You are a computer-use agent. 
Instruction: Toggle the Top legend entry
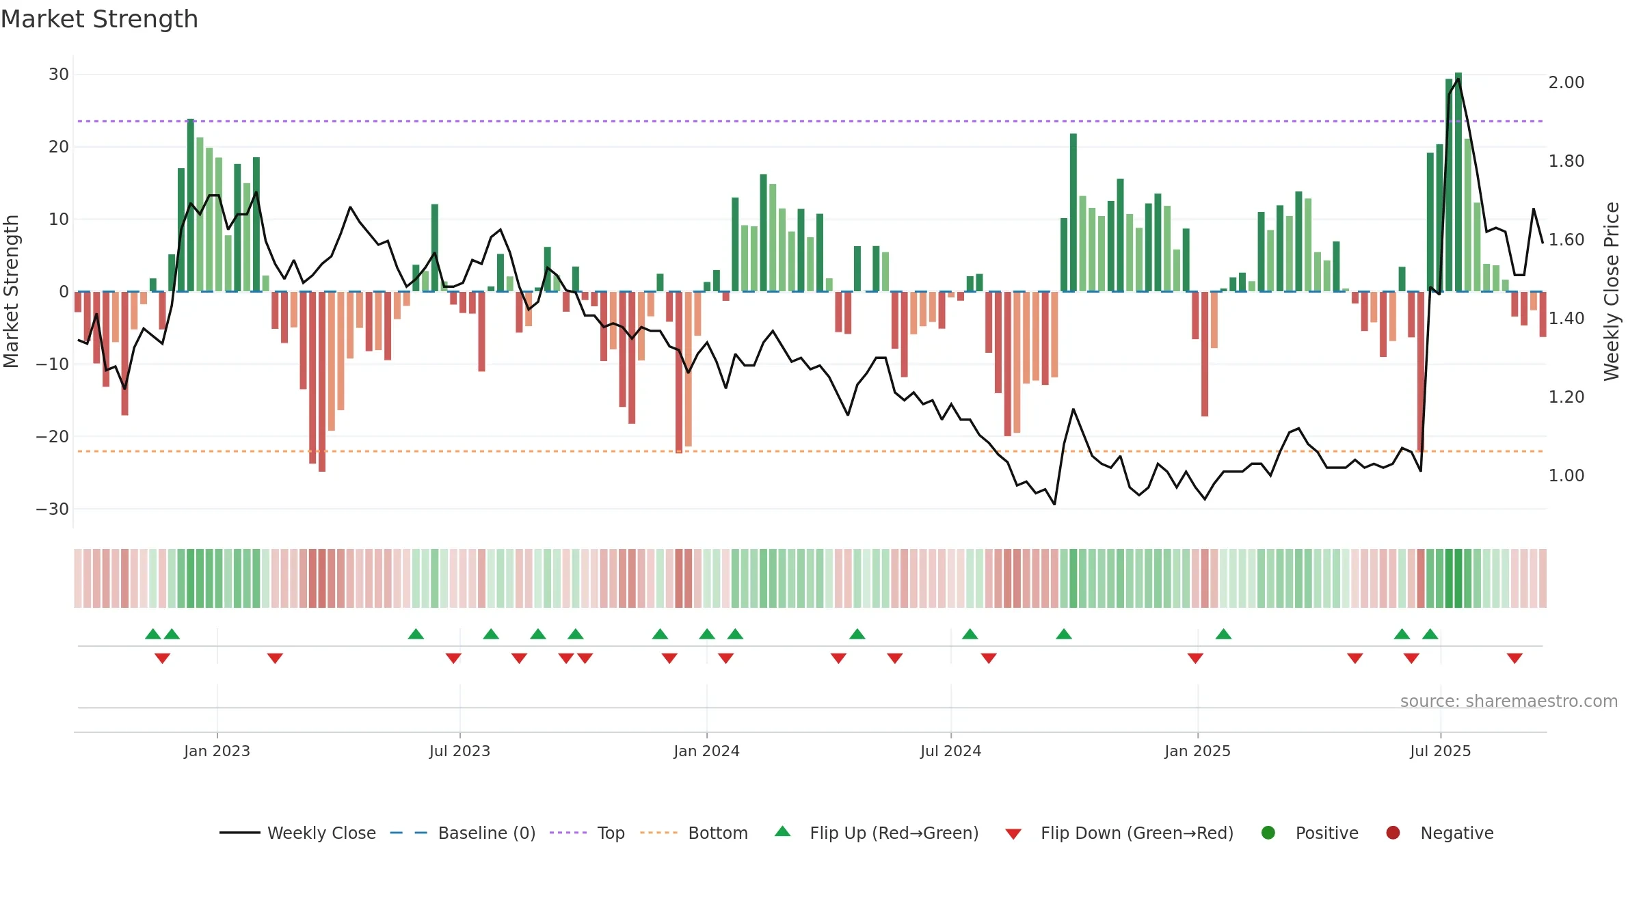[587, 833]
